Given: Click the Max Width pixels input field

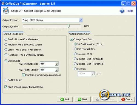Looking at the screenshot, I should pos(48,64).
